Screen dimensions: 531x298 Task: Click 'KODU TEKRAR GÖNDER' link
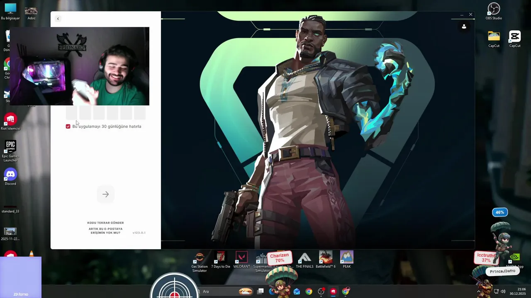(105, 223)
